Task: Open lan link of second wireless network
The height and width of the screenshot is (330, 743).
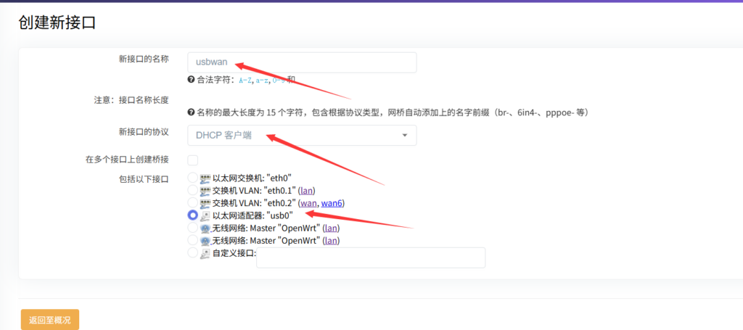Action: (x=331, y=241)
